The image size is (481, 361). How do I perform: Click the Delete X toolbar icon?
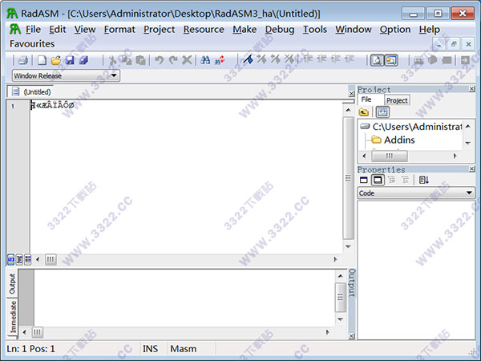pos(187,60)
